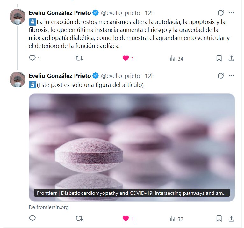Bookmark the figura del artículo post
The image size is (244, 228).
click(x=219, y=218)
